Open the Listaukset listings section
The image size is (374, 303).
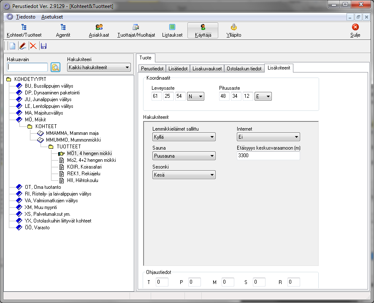(x=172, y=30)
